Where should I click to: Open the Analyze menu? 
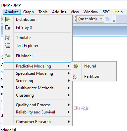[x=12, y=12]
